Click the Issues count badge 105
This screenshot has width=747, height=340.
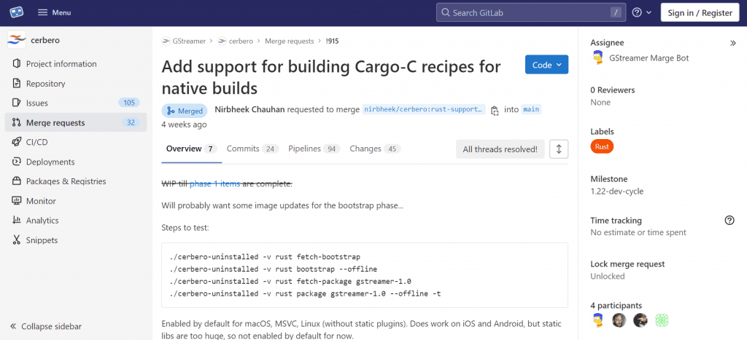(128, 103)
